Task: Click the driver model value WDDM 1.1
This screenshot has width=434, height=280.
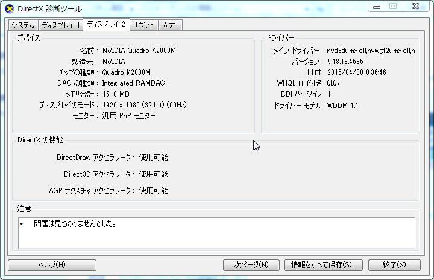Action: (342, 106)
